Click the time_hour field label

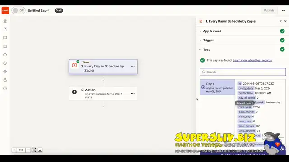point(245,121)
